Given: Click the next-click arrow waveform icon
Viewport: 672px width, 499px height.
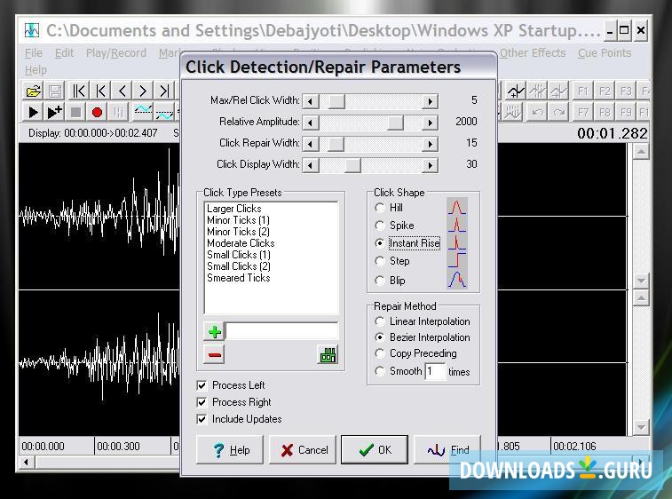Looking at the screenshot, I should (x=558, y=91).
